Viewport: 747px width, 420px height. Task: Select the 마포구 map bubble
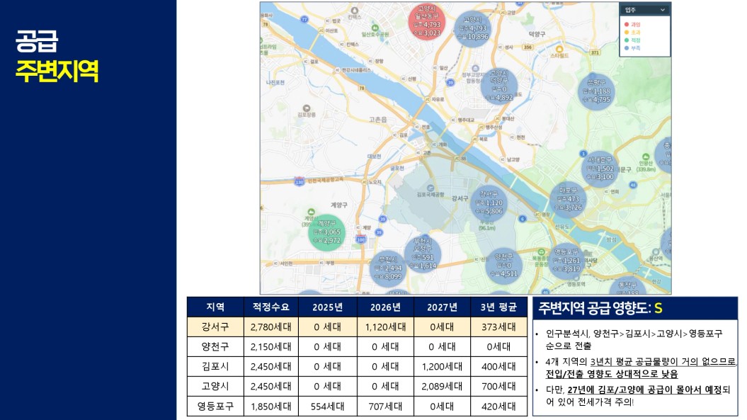coord(568,199)
